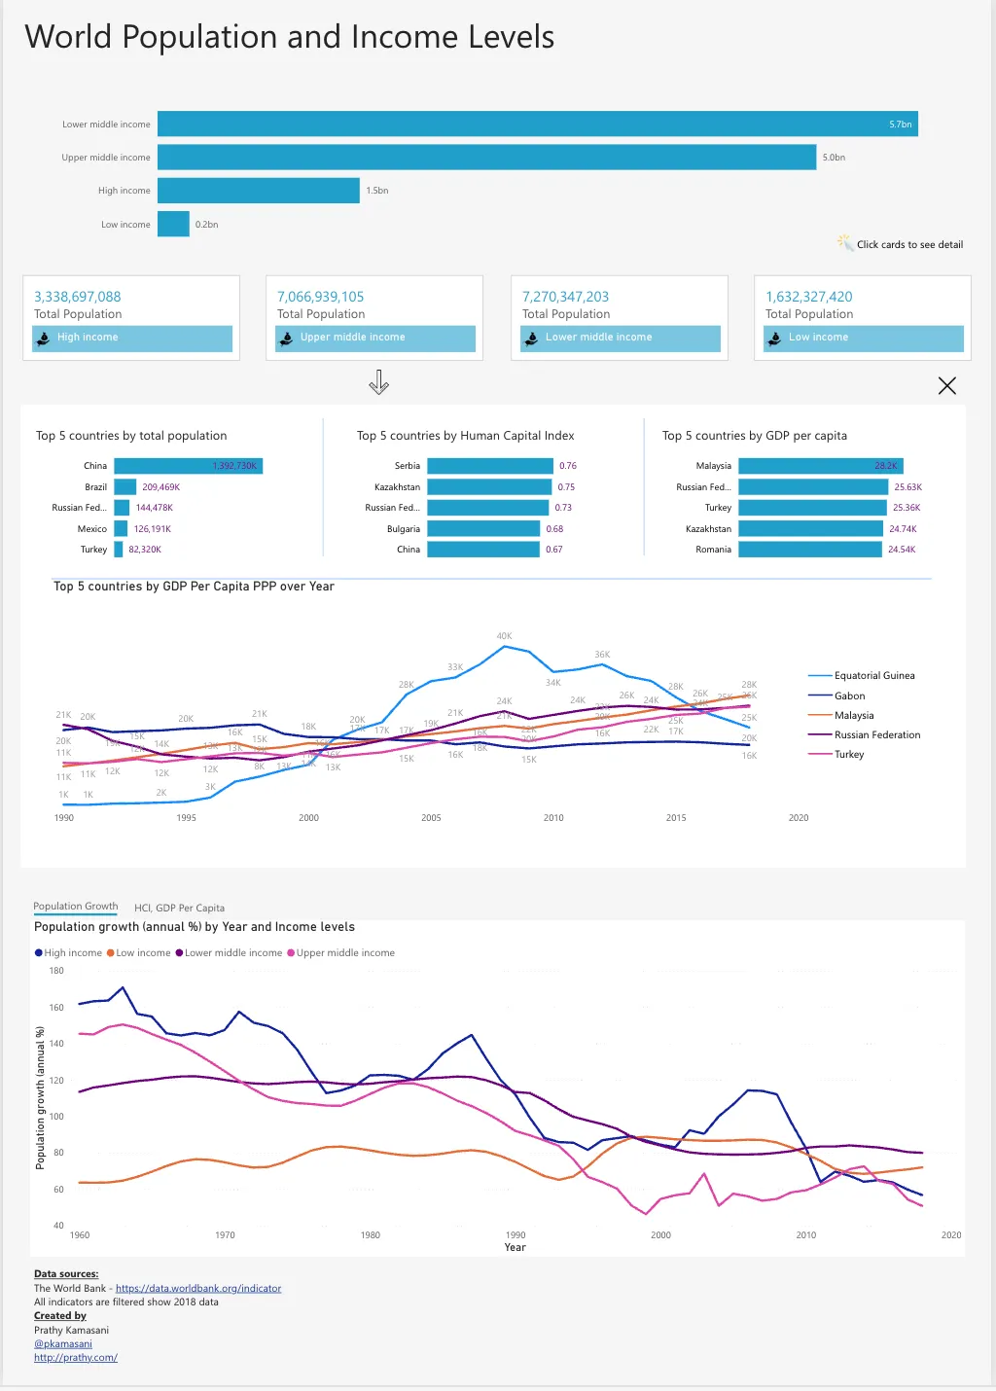
Task: Click the Lower middle income 5.7bn bar
Action: [538, 125]
